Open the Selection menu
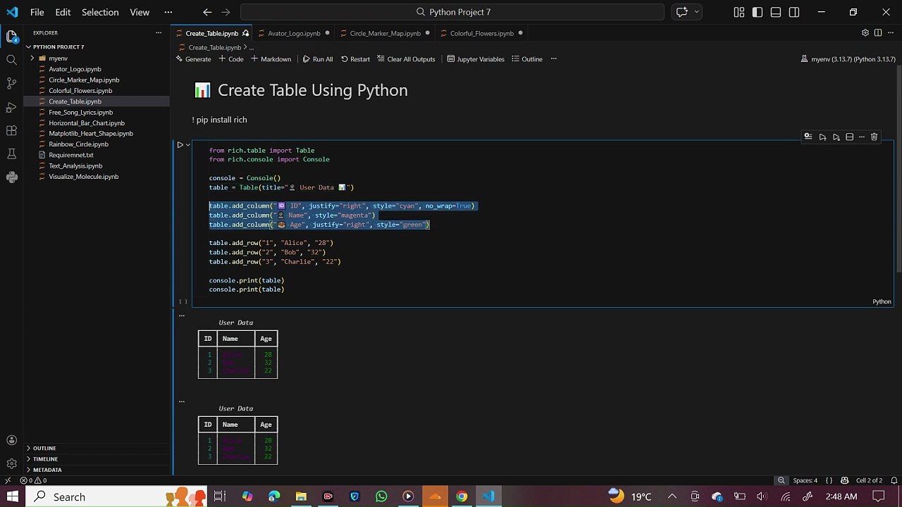The image size is (902, 507). 100,12
